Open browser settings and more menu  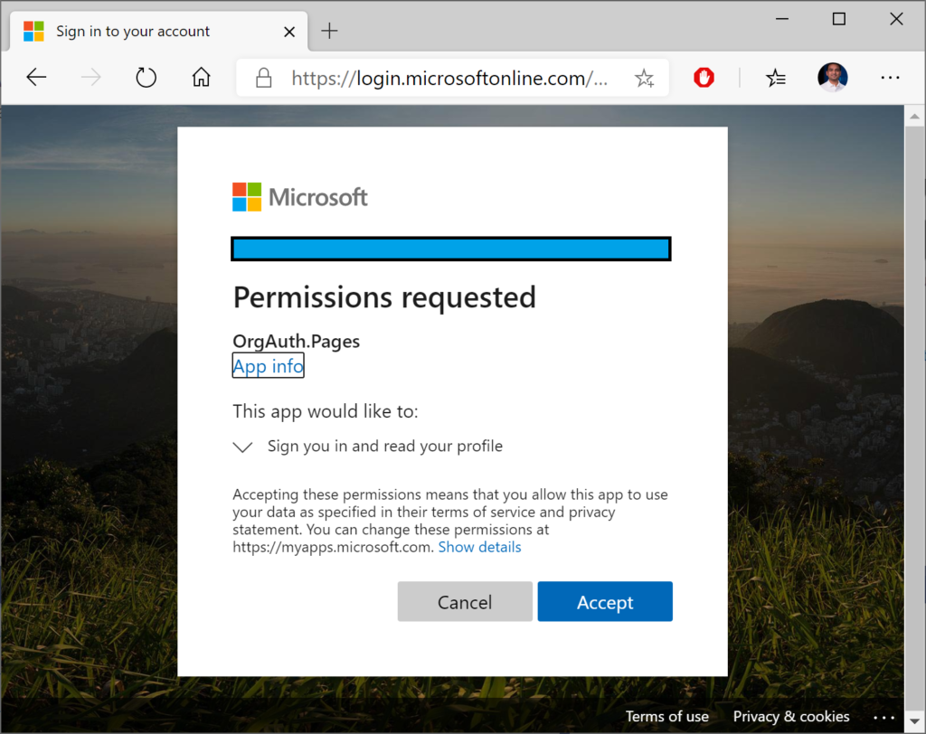[x=890, y=78]
